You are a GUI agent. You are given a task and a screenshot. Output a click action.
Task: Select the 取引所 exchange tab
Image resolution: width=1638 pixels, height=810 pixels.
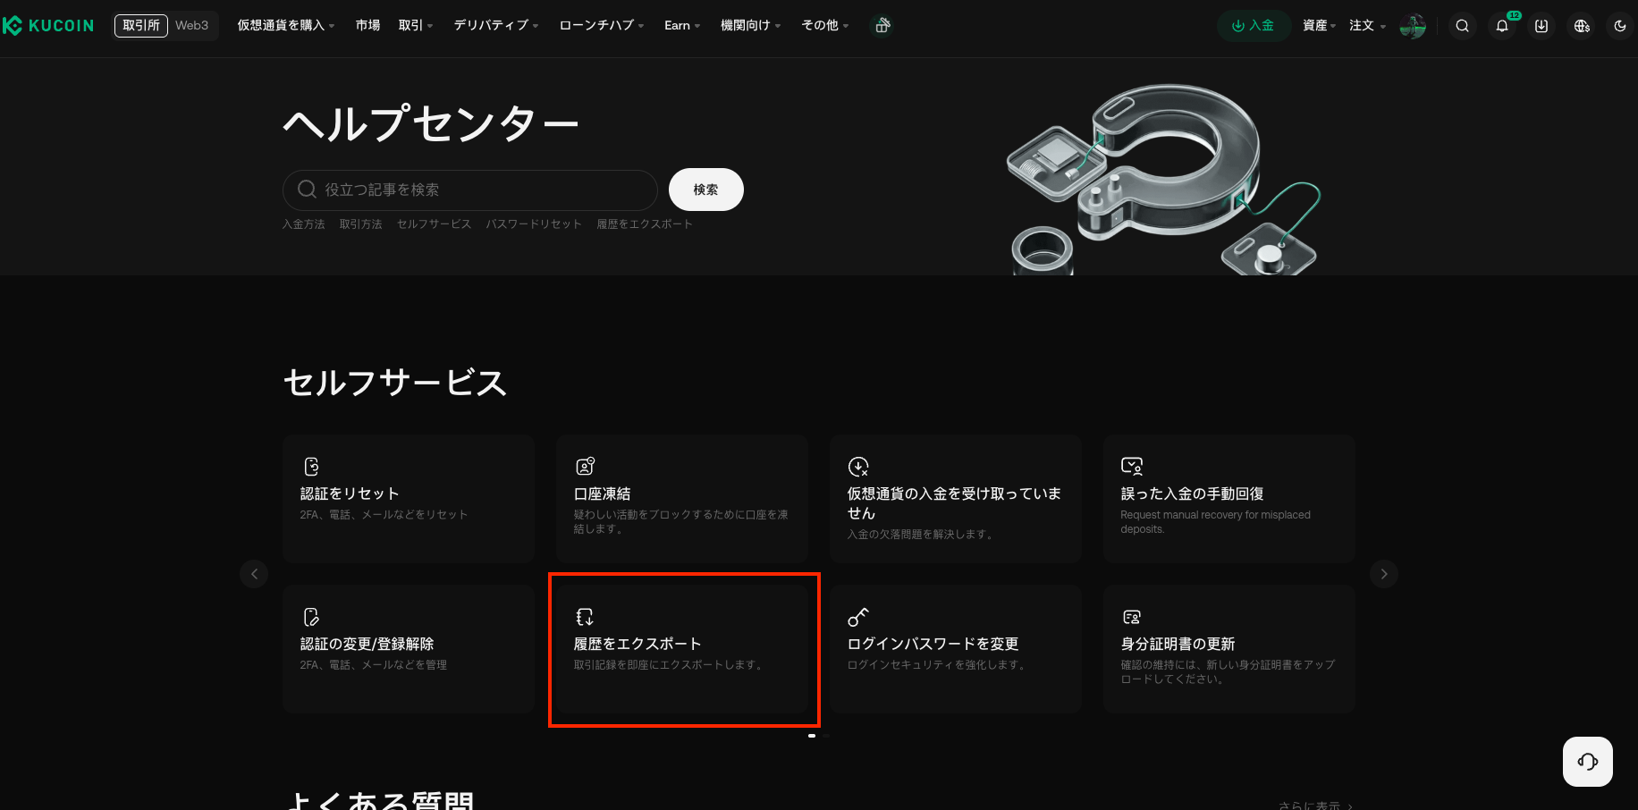pyautogui.click(x=141, y=26)
